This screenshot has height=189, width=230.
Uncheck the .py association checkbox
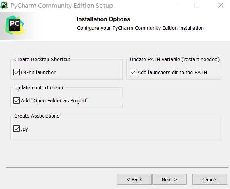(x=17, y=129)
